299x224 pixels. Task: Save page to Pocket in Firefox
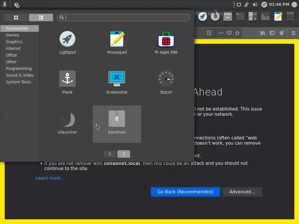229,33
